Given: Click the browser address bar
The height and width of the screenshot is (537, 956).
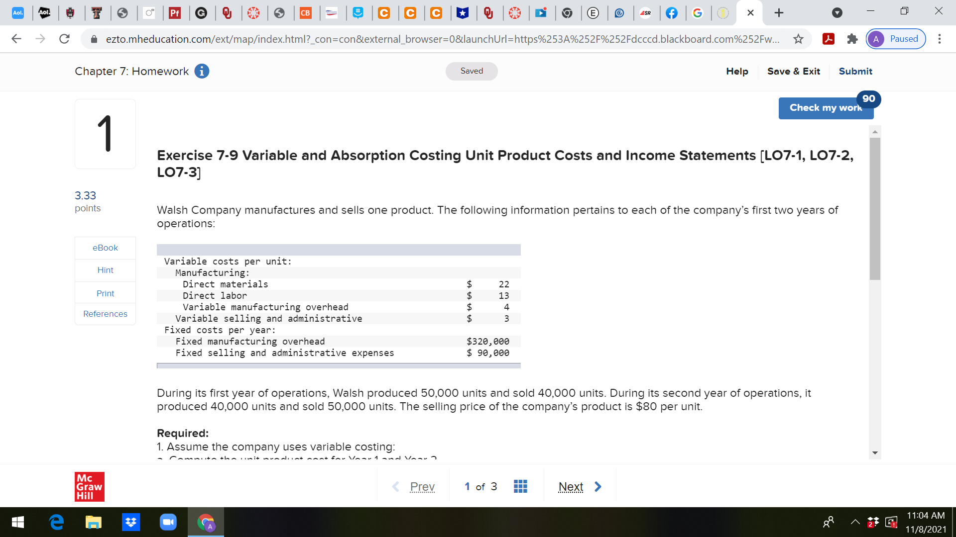Looking at the screenshot, I should pyautogui.click(x=442, y=39).
